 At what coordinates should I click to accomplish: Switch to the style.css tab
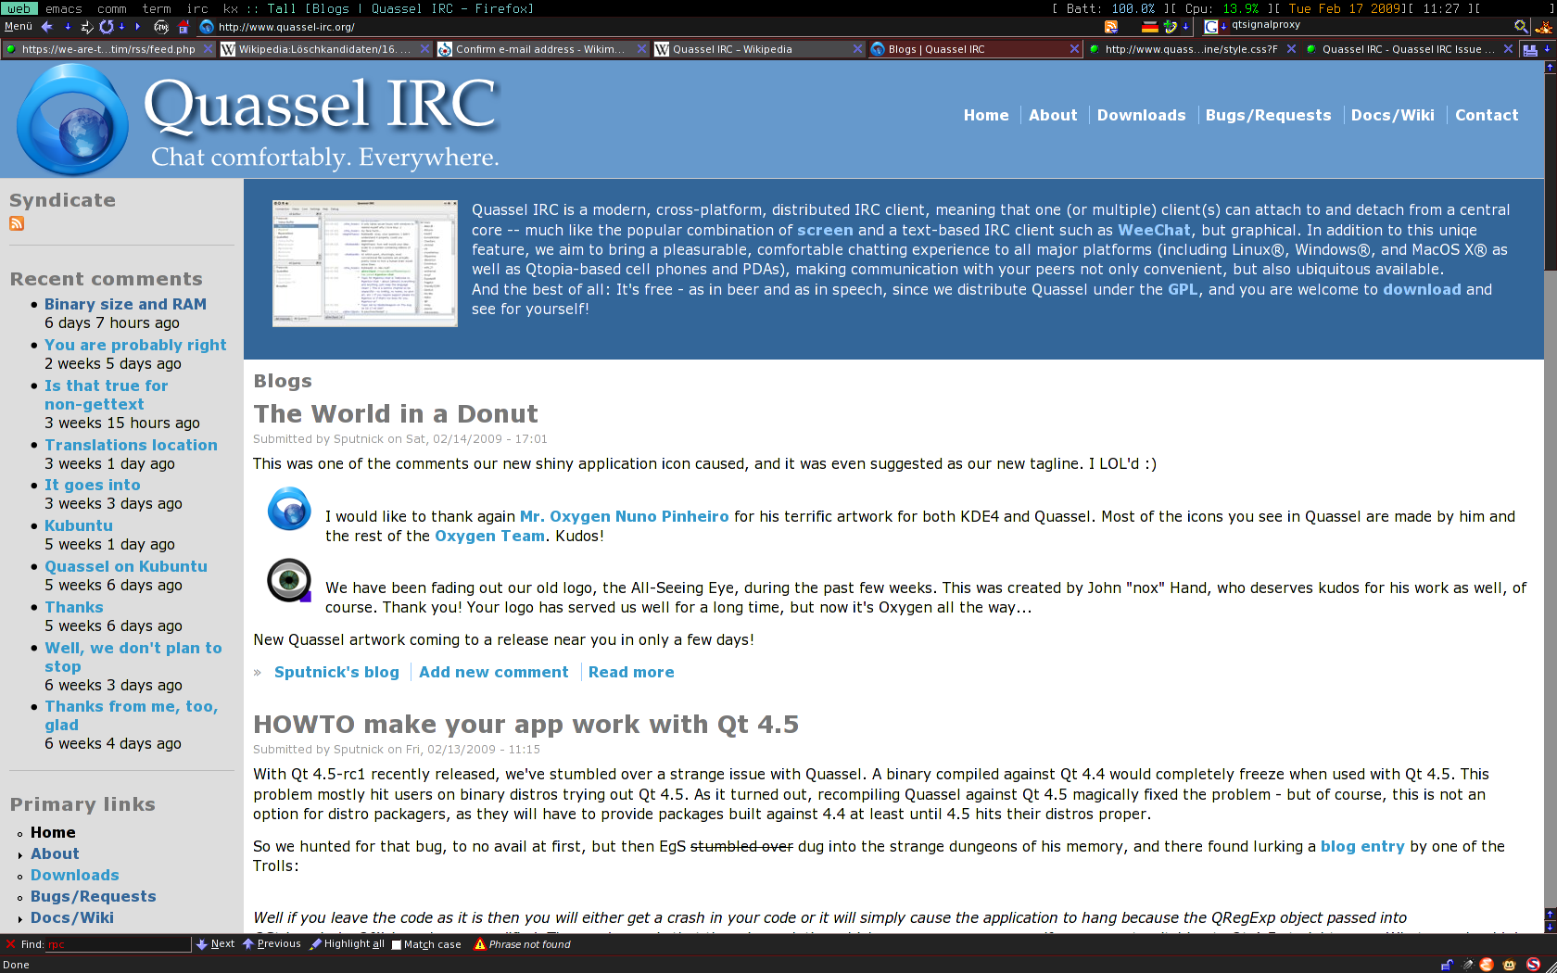(1192, 49)
